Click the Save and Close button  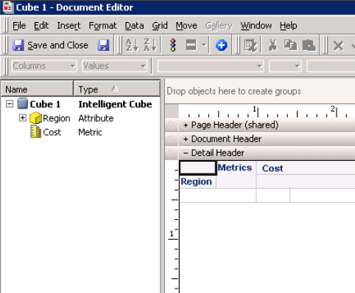50,45
